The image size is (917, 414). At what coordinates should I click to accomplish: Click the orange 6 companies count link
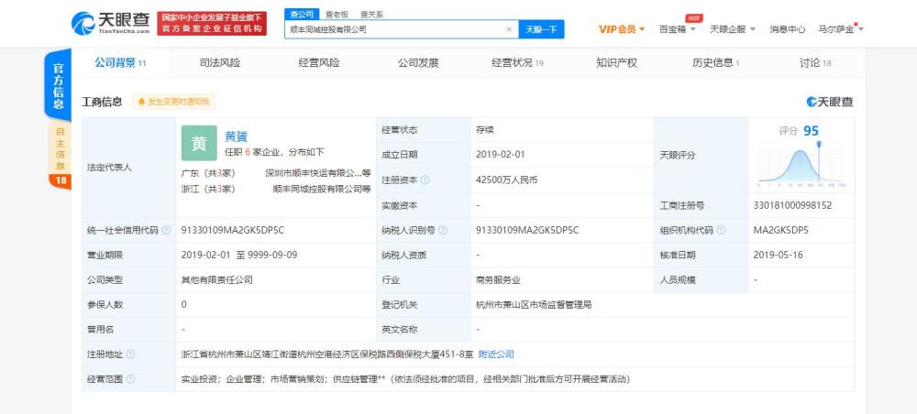[248, 152]
